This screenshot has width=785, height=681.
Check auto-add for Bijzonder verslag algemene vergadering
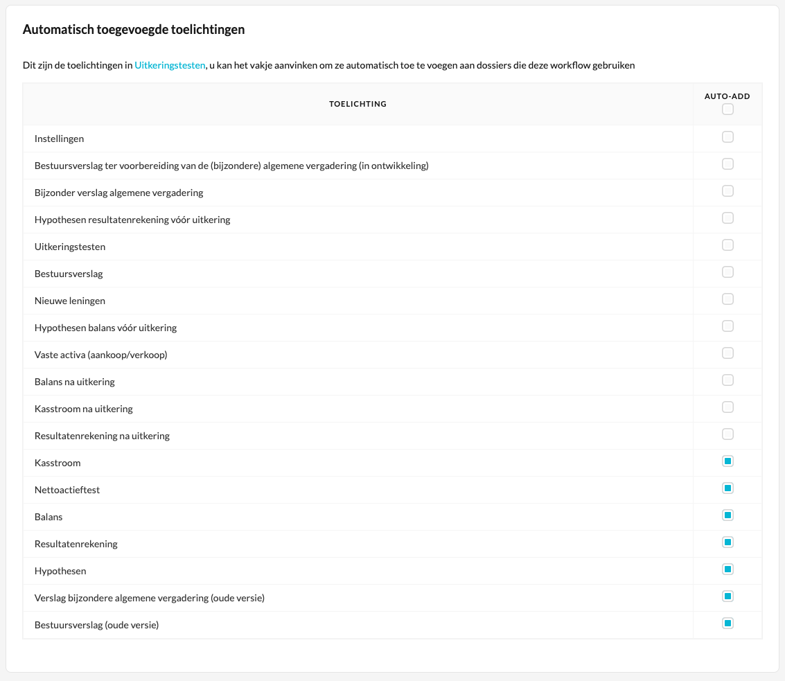coord(727,191)
